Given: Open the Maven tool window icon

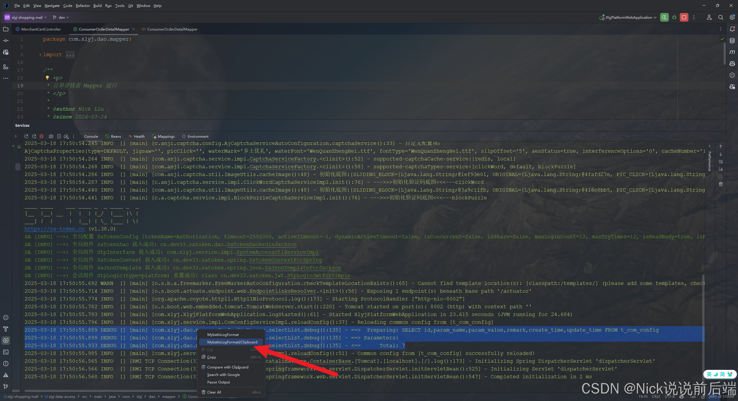Looking at the screenshot, I should pyautogui.click(x=732, y=52).
